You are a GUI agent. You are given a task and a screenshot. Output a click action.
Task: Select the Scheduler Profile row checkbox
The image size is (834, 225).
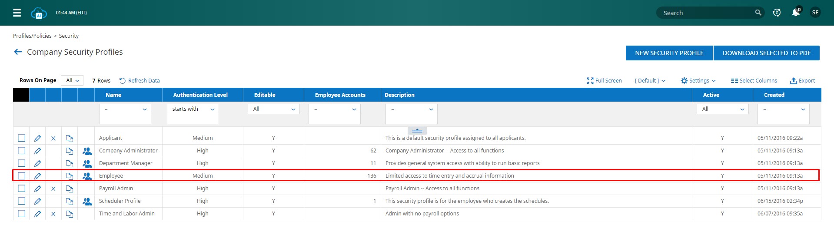pyautogui.click(x=22, y=201)
